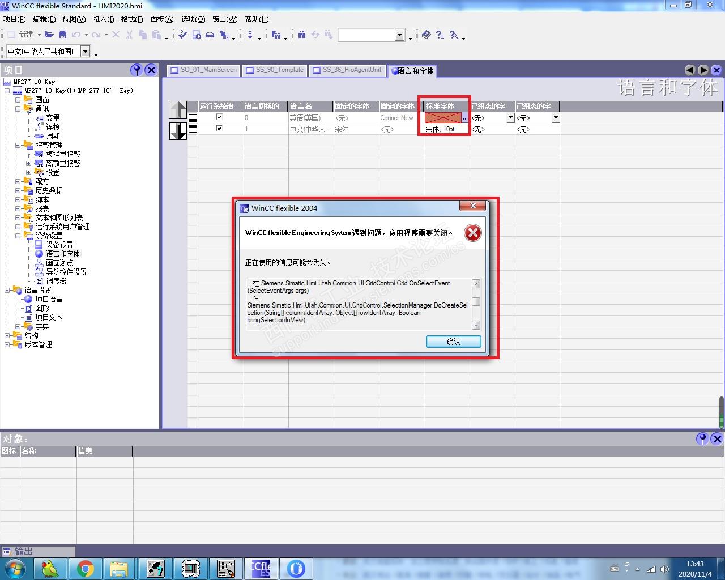Click the Undo arrow in the toolbar

pos(76,35)
